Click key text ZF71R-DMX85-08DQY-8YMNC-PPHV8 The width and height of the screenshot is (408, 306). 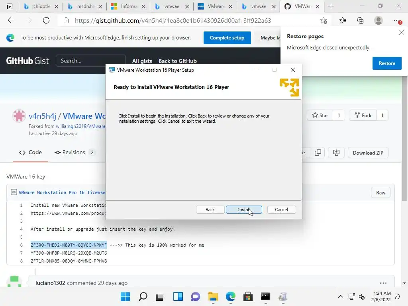pos(69,261)
